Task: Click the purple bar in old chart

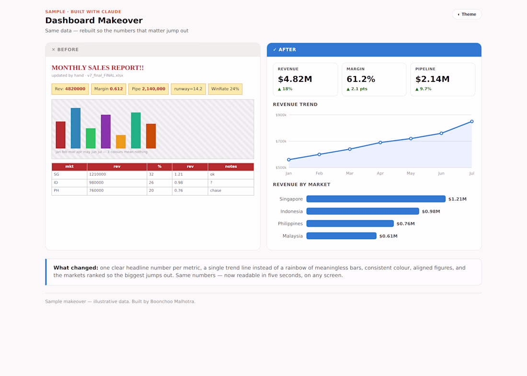Action: tap(105, 132)
